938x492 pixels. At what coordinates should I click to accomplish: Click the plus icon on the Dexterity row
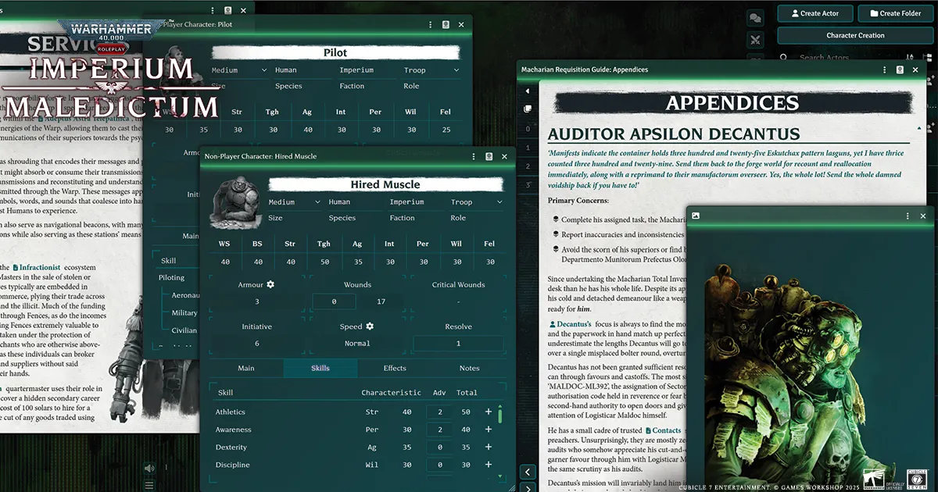[489, 447]
